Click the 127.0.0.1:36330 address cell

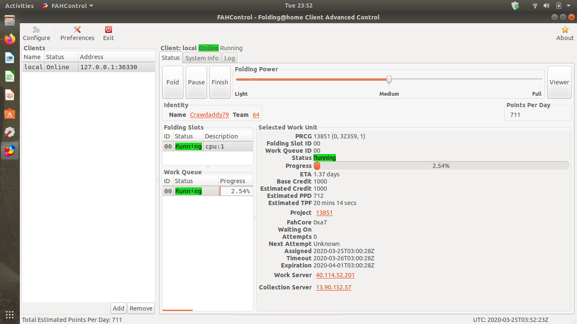click(109, 67)
